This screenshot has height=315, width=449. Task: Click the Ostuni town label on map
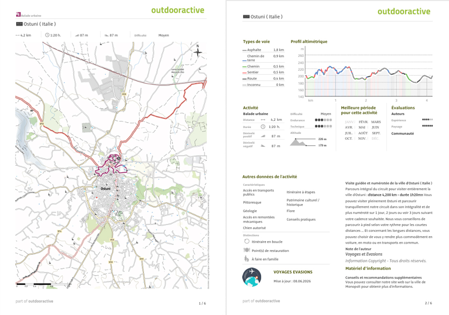pyautogui.click(x=106, y=189)
